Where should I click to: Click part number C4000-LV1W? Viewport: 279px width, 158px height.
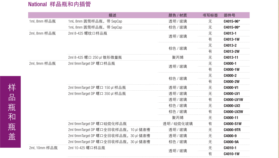tap(233, 100)
